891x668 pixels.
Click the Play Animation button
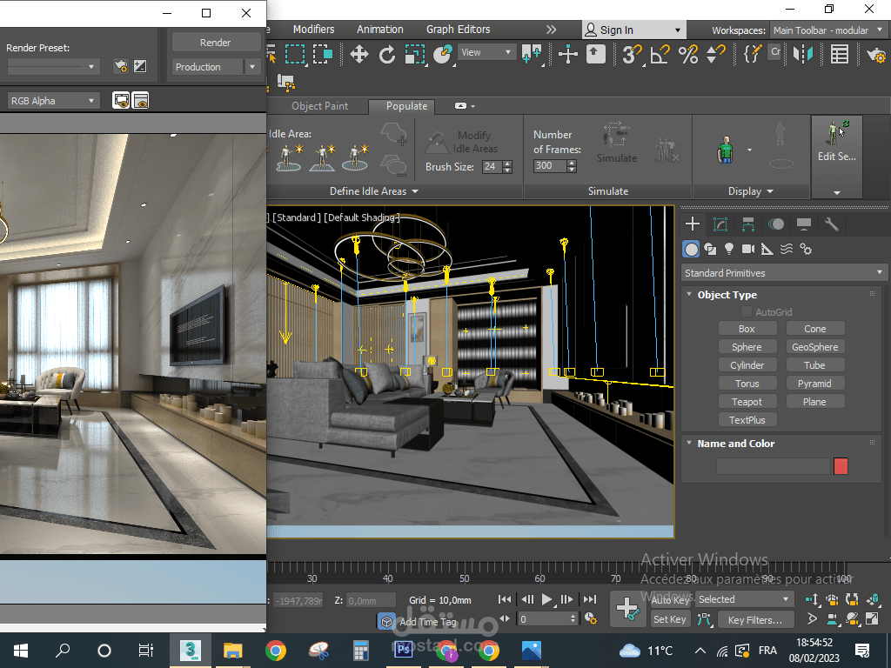(x=546, y=599)
